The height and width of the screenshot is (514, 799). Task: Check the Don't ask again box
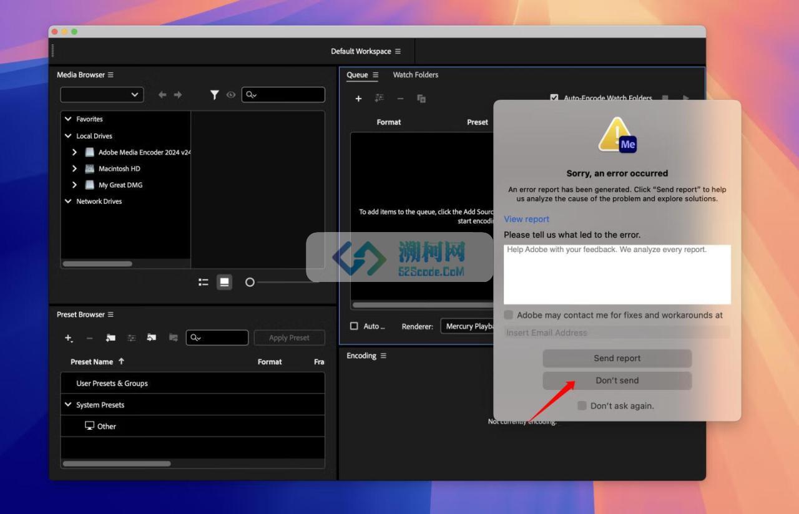(582, 405)
